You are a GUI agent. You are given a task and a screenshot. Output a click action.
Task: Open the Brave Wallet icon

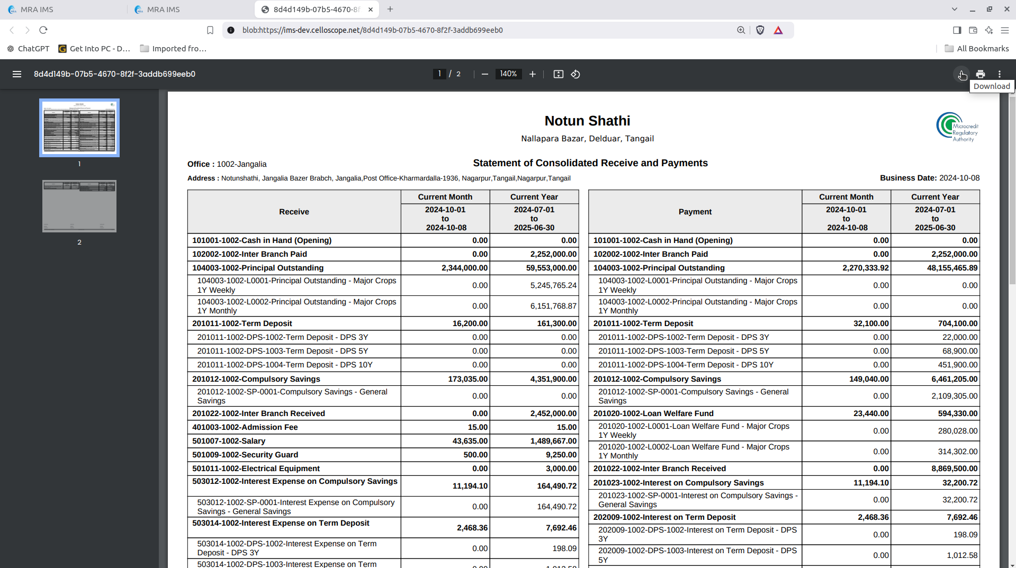[973, 30]
